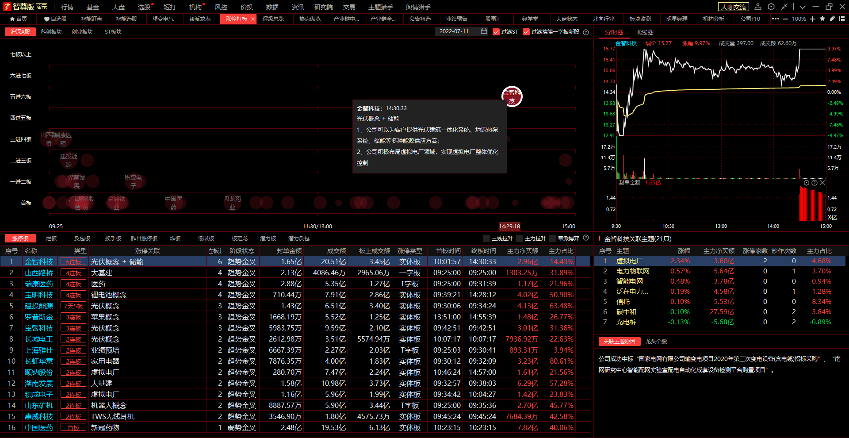Enable the 三线拉升 checkbox
849x438 pixels.
pyautogui.click(x=486, y=238)
